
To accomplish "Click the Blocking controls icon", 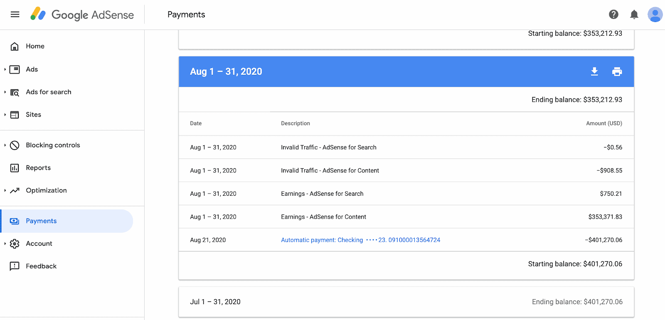I will [x=15, y=145].
